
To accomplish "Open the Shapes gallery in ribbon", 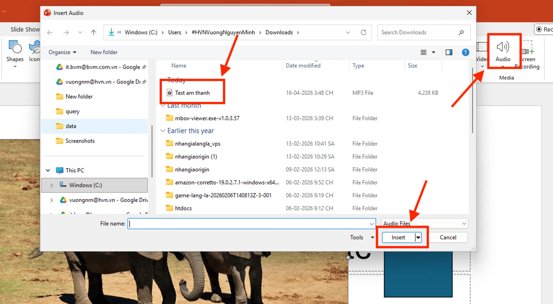I will coord(15,51).
